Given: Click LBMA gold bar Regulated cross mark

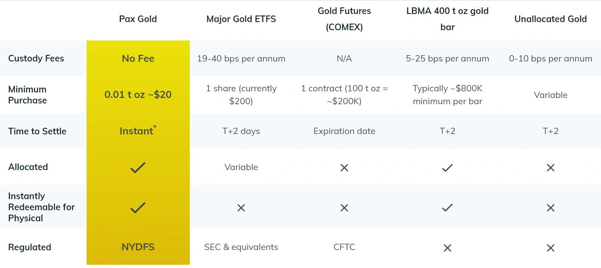Looking at the screenshot, I should [x=447, y=248].
